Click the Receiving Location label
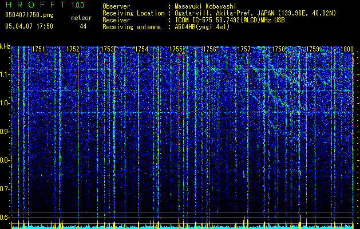This screenshot has width=360, height=229. 133,13
